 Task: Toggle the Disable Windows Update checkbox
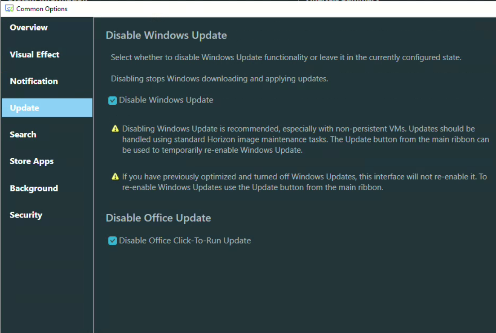point(113,101)
